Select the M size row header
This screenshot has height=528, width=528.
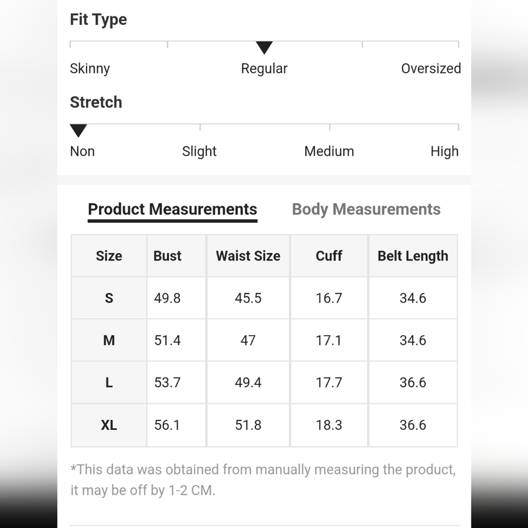coord(109,340)
